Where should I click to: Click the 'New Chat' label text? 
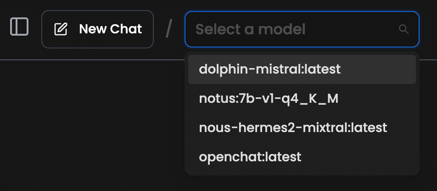click(x=111, y=29)
